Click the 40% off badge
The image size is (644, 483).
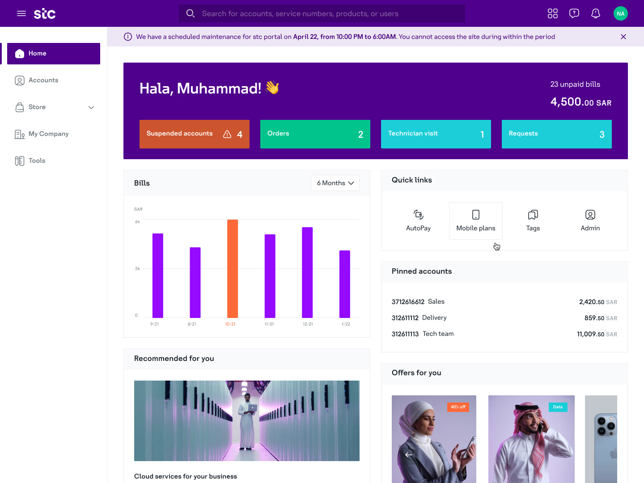pyautogui.click(x=458, y=407)
